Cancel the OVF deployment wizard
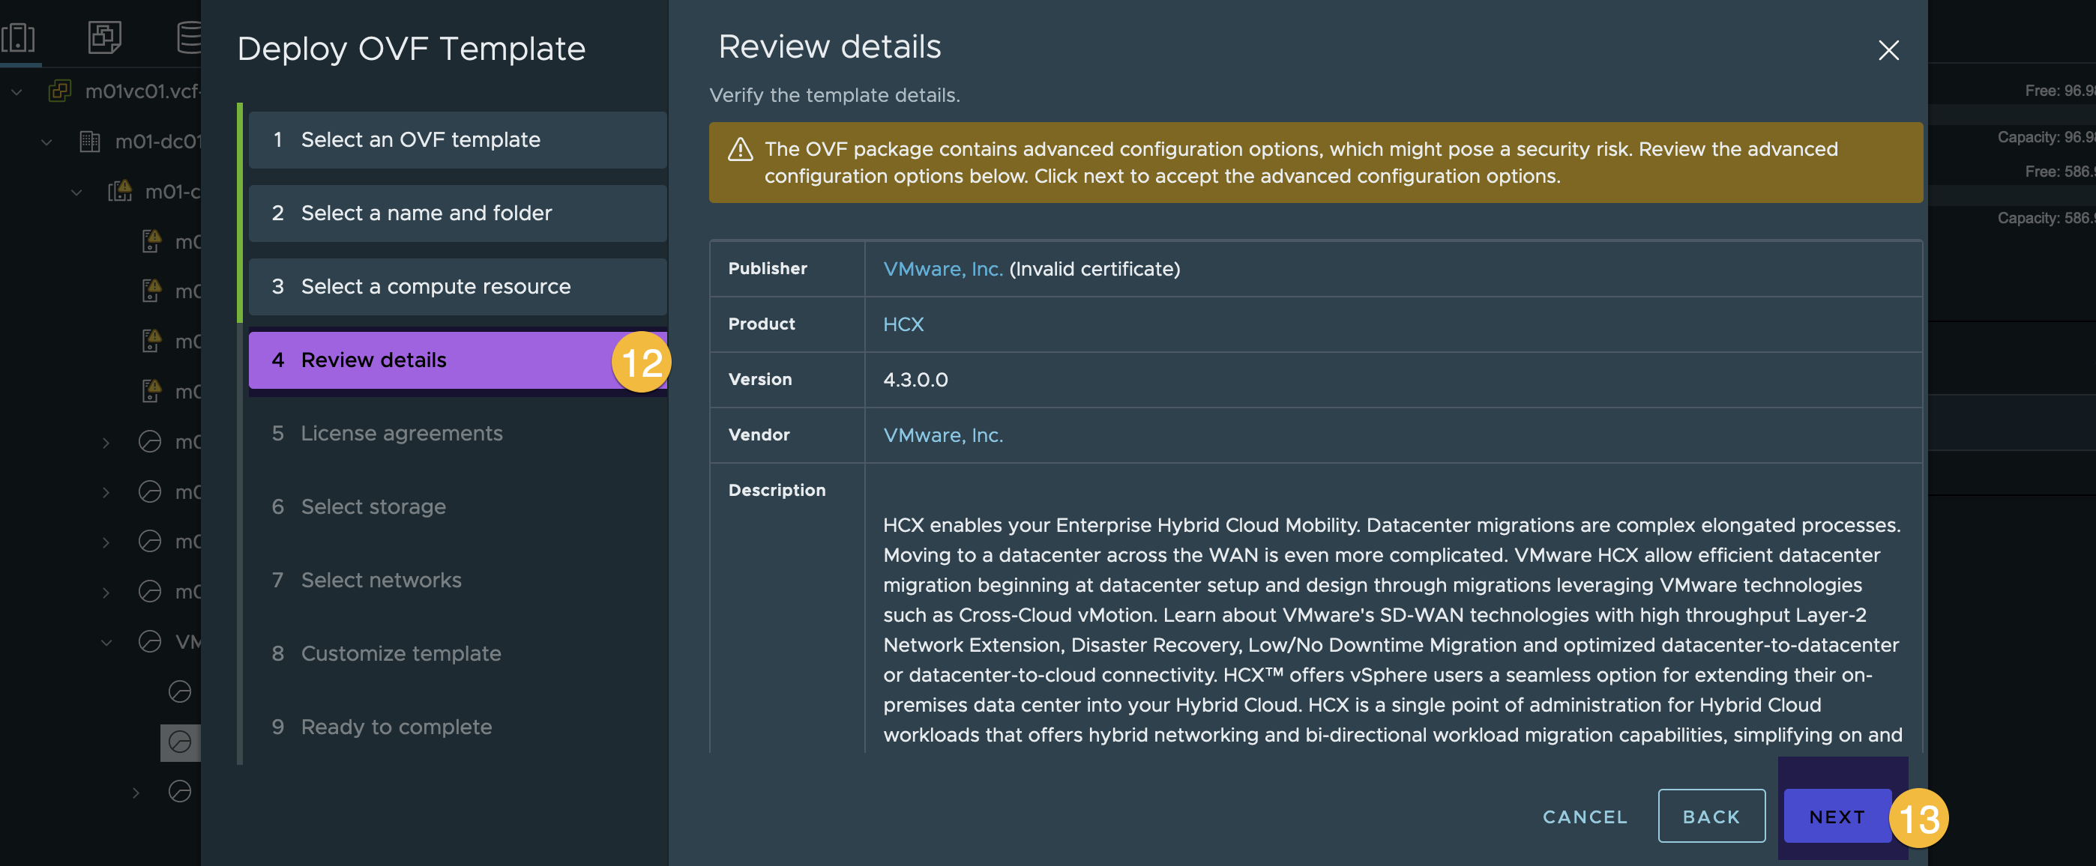 pyautogui.click(x=1585, y=817)
